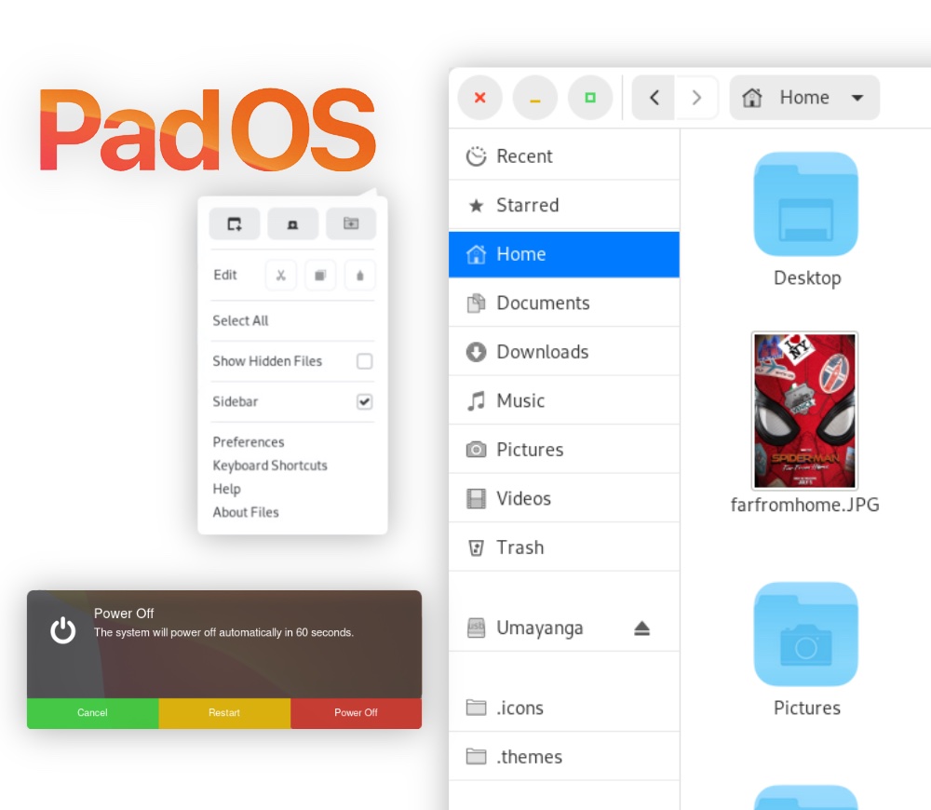Image resolution: width=931 pixels, height=810 pixels.
Task: Click the Documents icon in sidebar
Action: click(x=476, y=303)
